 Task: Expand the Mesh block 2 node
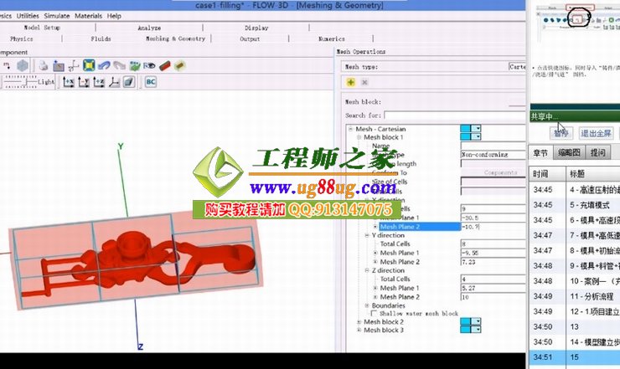click(x=359, y=321)
